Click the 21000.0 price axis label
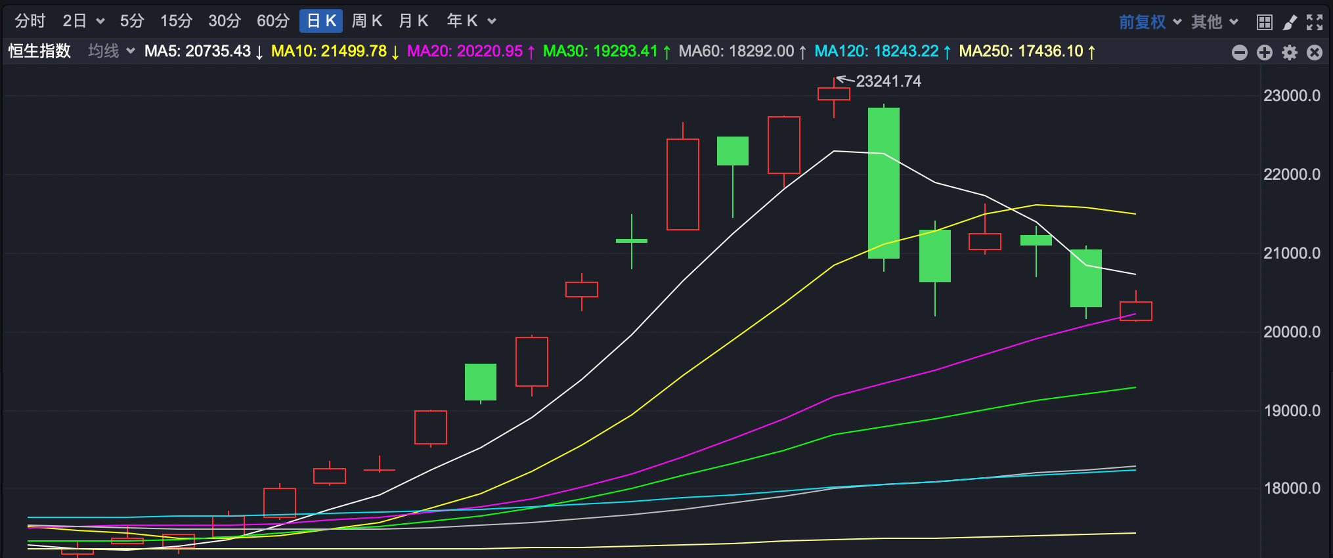1333x558 pixels. tap(1292, 253)
